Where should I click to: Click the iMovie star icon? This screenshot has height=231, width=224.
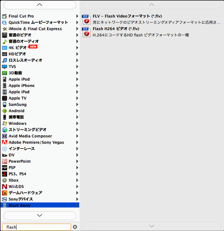point(4,29)
